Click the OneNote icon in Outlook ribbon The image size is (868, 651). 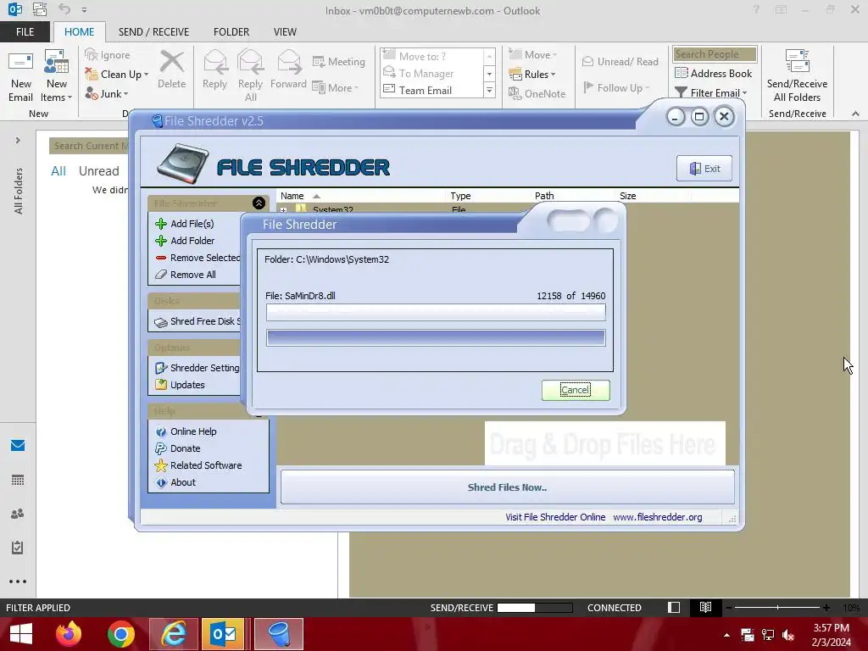(x=537, y=93)
